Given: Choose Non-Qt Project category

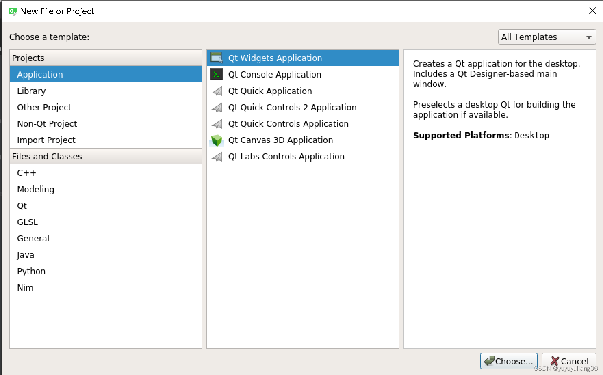Looking at the screenshot, I should click(x=47, y=123).
